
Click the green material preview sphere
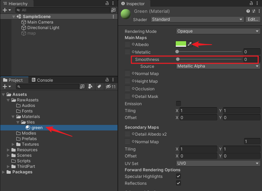tap(126, 14)
